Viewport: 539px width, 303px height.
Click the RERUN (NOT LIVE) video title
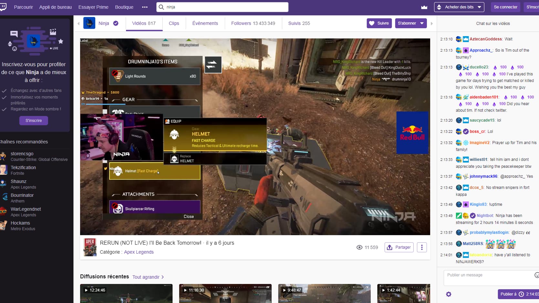click(150, 243)
